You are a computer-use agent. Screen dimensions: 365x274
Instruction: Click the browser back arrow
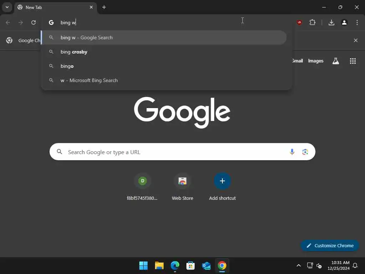(x=8, y=22)
